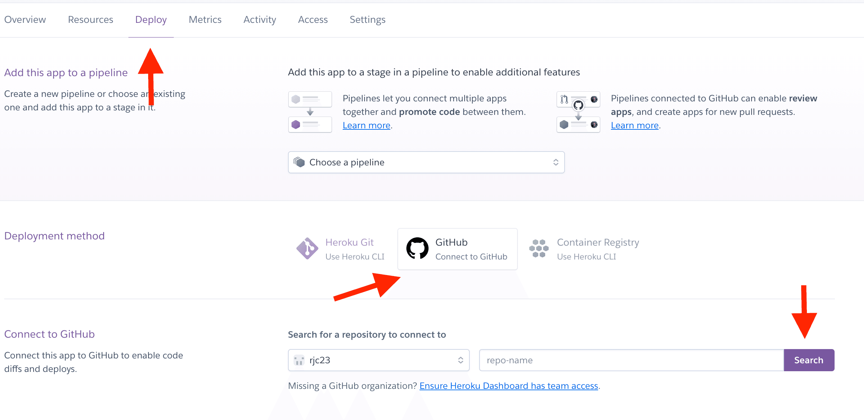Screen dimensions: 864x420
Task: Open Learn more link about review apps
Action: click(634, 126)
